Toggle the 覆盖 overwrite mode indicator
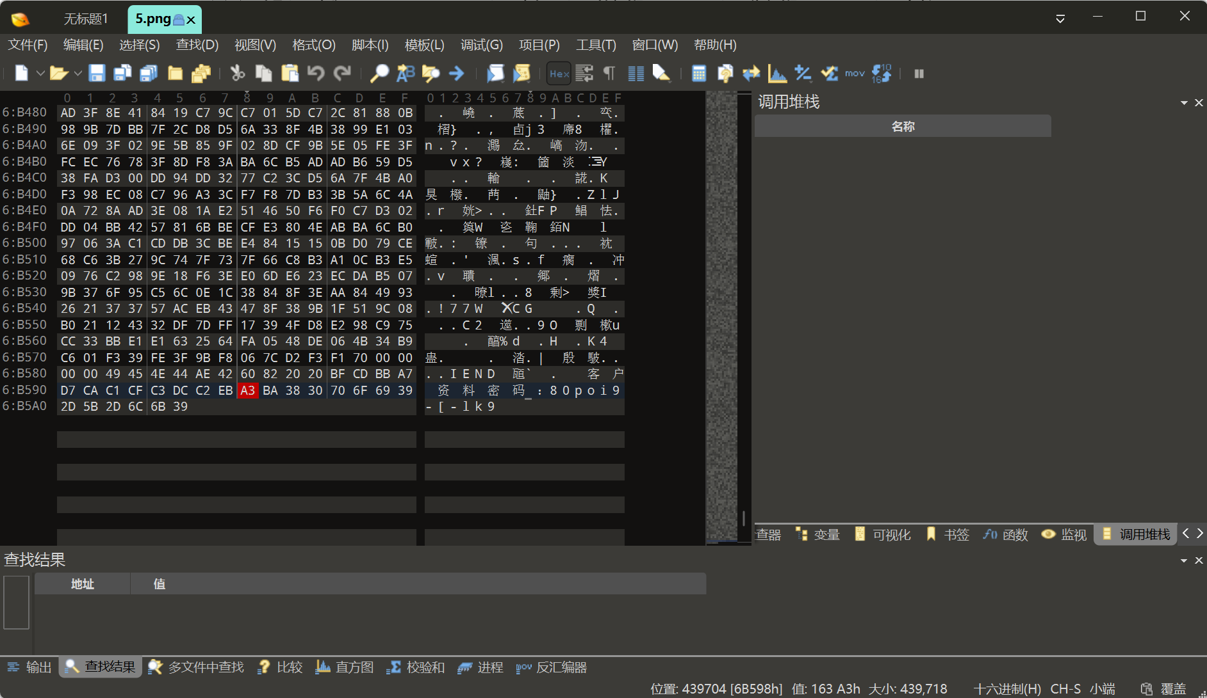 1174,689
